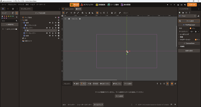Toggle visibility of 床レイヤー
201x107 pixels.
click(47, 28)
